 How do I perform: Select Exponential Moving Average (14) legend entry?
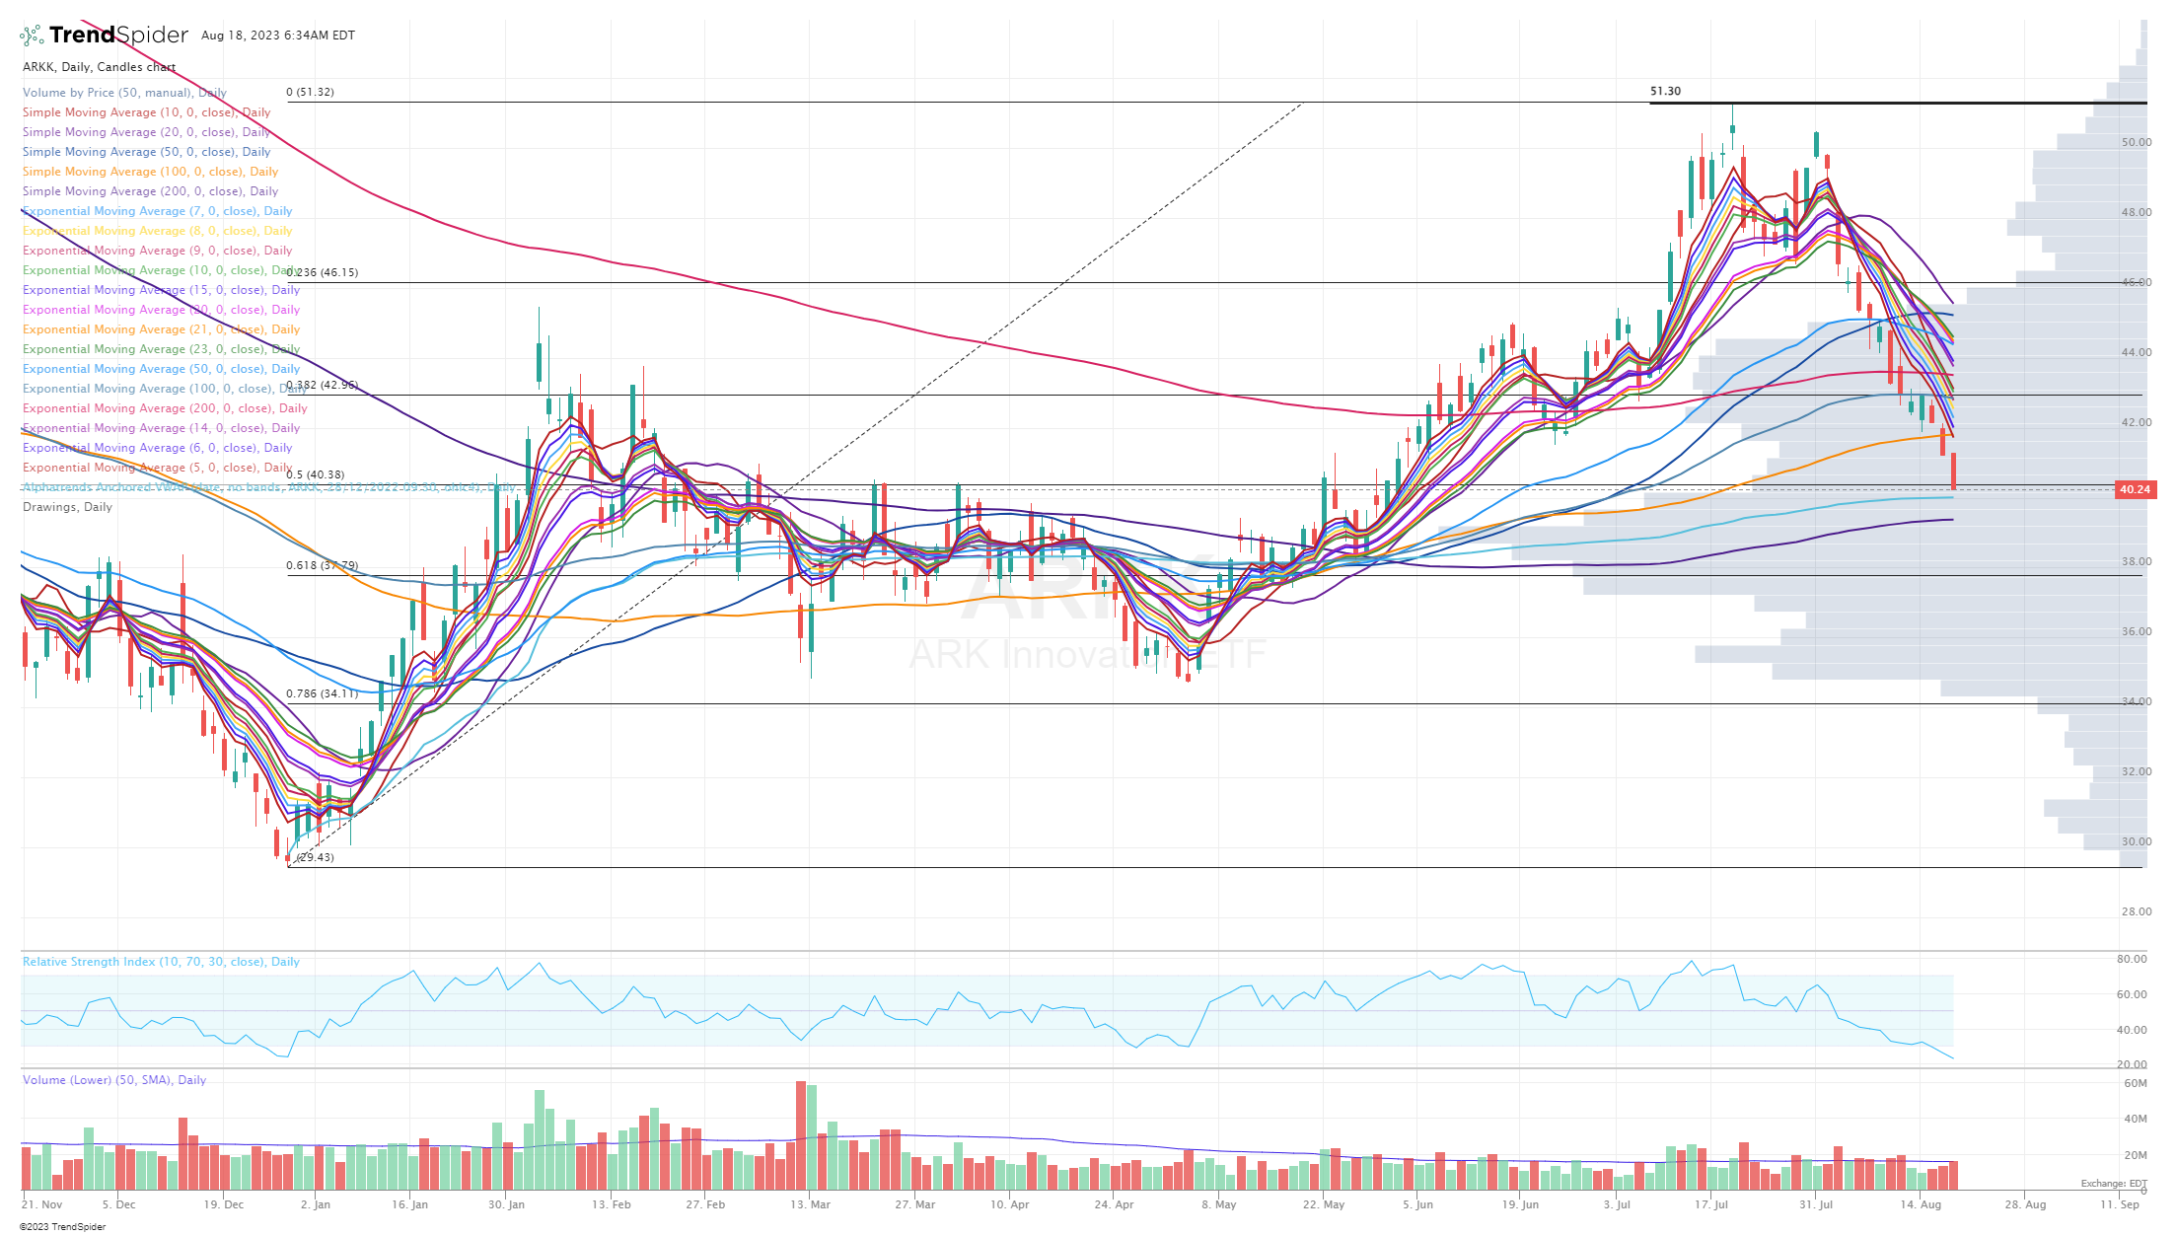tap(161, 428)
